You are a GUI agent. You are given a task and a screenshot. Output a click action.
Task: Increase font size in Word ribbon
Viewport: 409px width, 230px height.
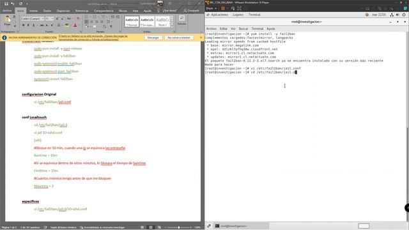(x=58, y=19)
